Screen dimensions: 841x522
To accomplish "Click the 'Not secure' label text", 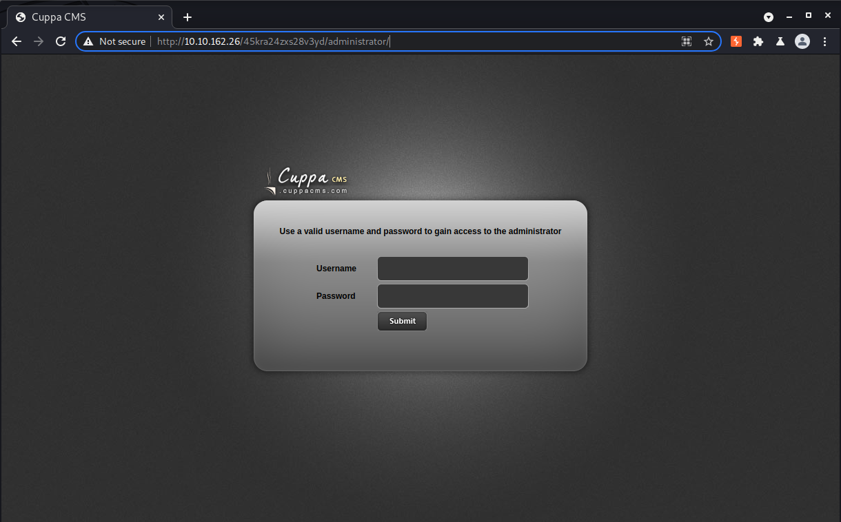I will click(122, 41).
